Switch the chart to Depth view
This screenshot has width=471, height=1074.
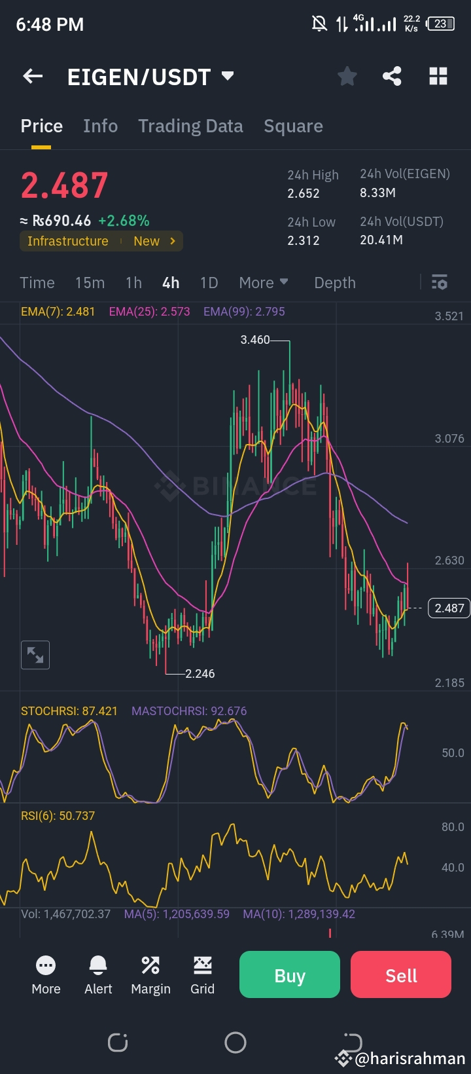point(334,282)
